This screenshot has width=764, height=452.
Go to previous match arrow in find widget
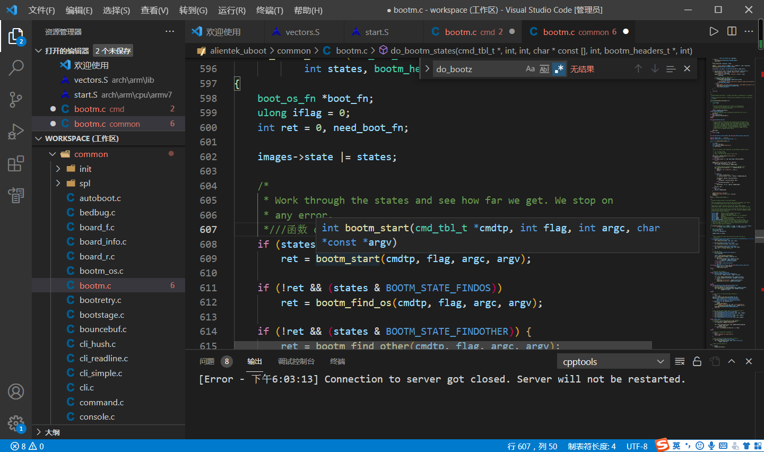(x=638, y=68)
